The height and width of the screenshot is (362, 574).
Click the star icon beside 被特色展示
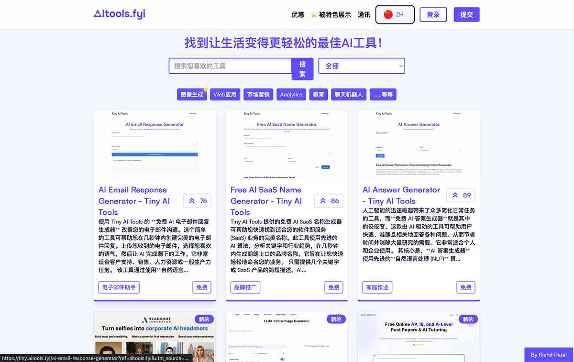click(x=314, y=14)
